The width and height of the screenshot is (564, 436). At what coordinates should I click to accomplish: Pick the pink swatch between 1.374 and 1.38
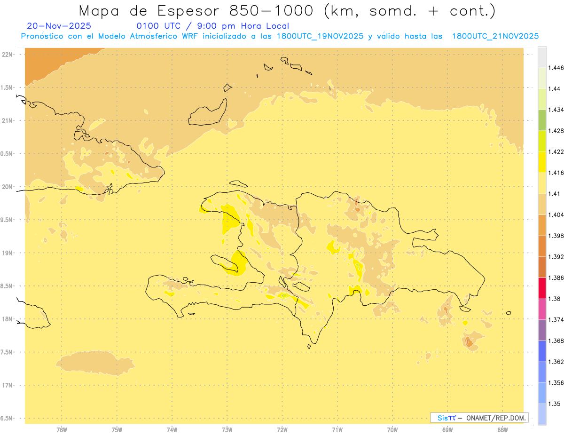(542, 309)
